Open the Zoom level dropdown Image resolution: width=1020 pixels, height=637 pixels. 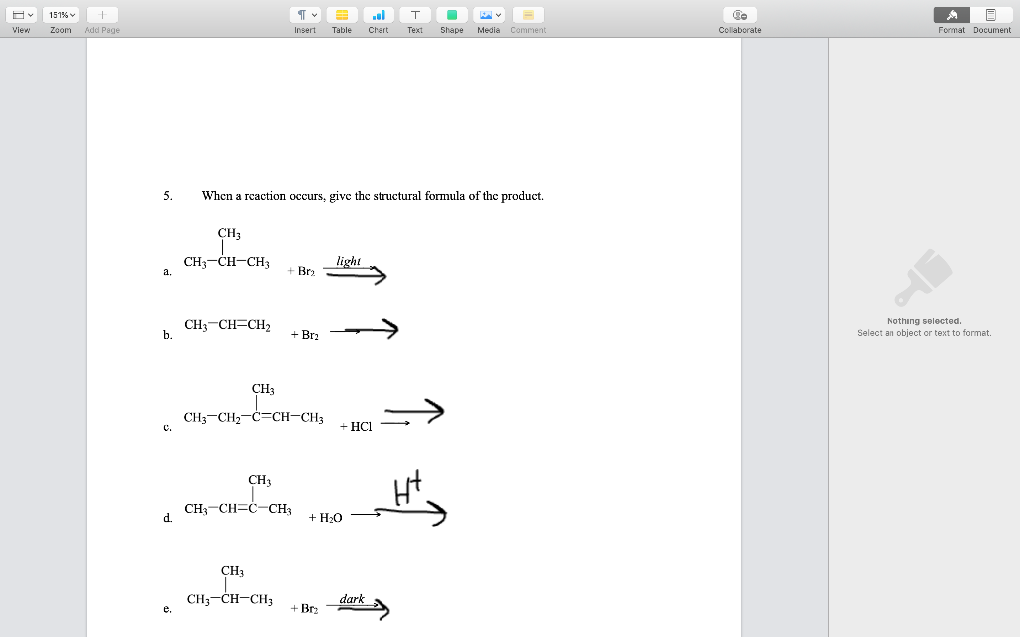[x=60, y=14]
